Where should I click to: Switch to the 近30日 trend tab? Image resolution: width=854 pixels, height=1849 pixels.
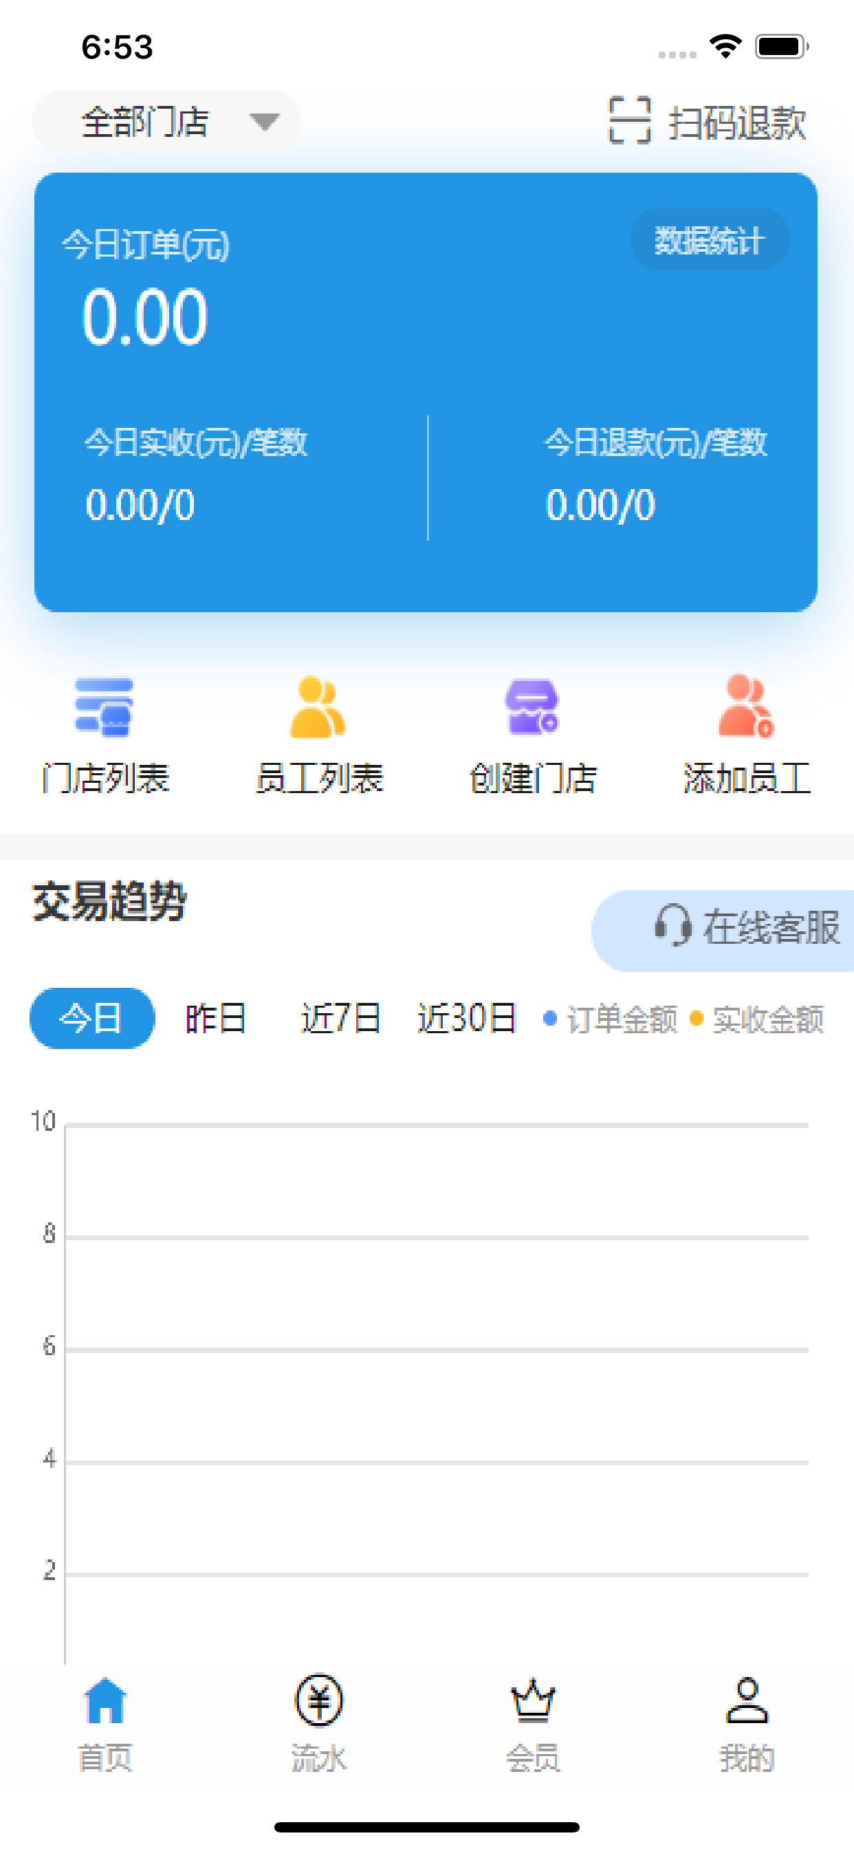[467, 1019]
